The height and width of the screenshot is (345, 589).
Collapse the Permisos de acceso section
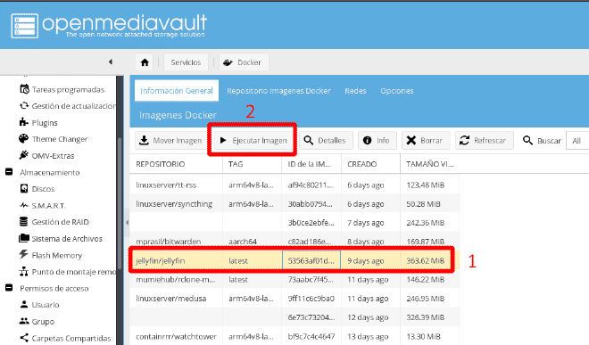[9, 288]
